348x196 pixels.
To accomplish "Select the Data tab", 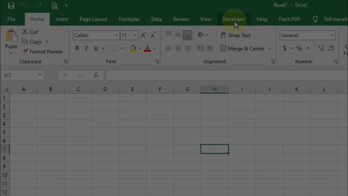I will 156,19.
